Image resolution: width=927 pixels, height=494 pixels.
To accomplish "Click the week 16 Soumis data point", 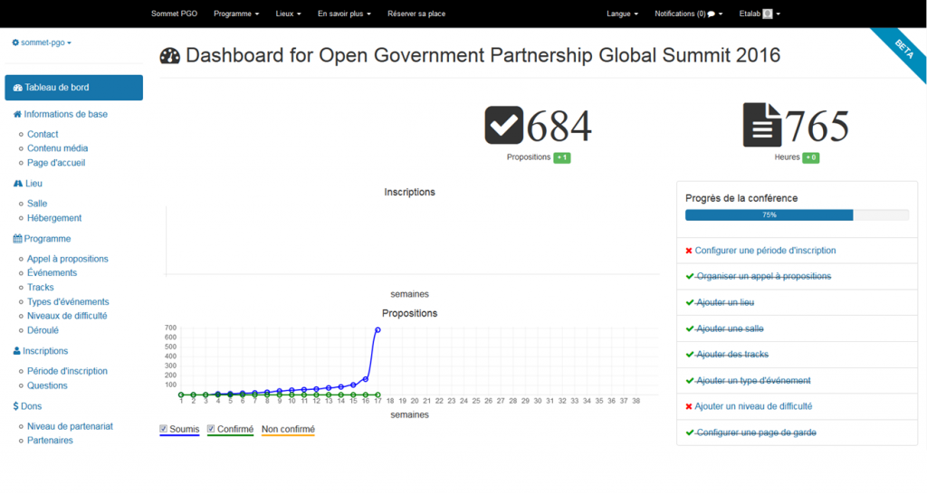I will click(366, 379).
